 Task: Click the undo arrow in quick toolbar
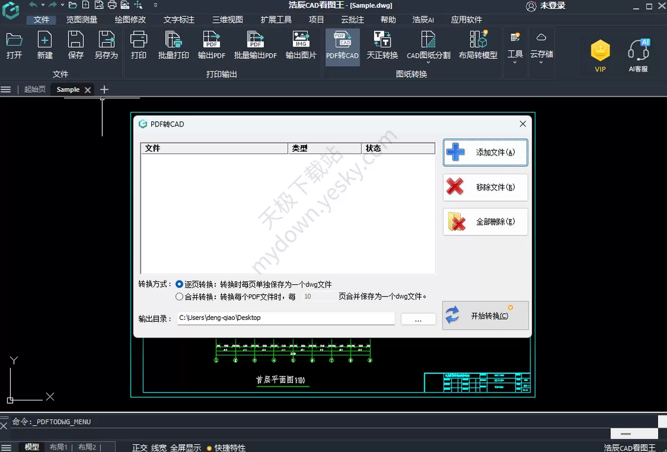tap(33, 5)
